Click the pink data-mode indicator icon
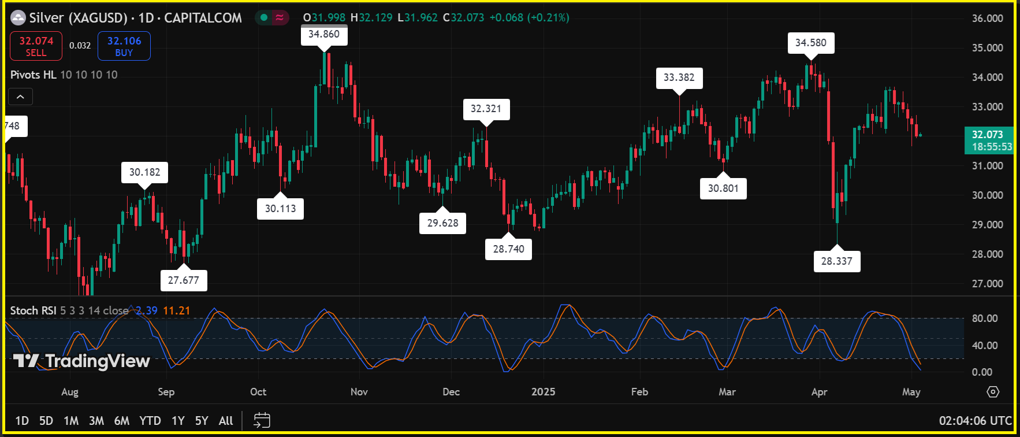Viewport: 1020px width, 437px height. coord(280,18)
